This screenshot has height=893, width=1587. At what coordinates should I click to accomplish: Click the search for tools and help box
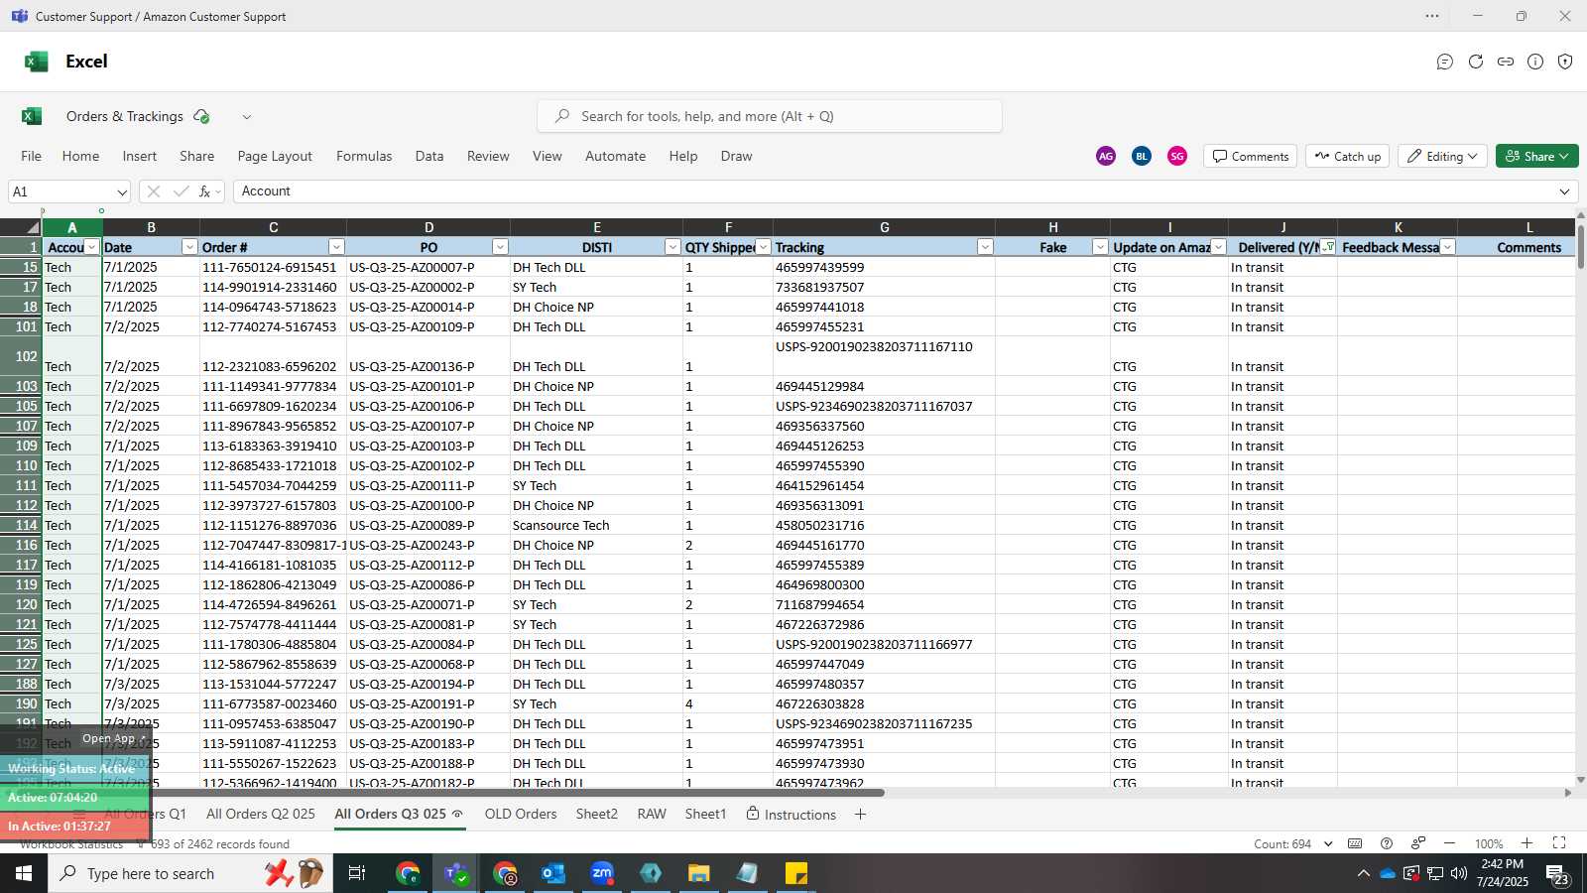point(770,116)
